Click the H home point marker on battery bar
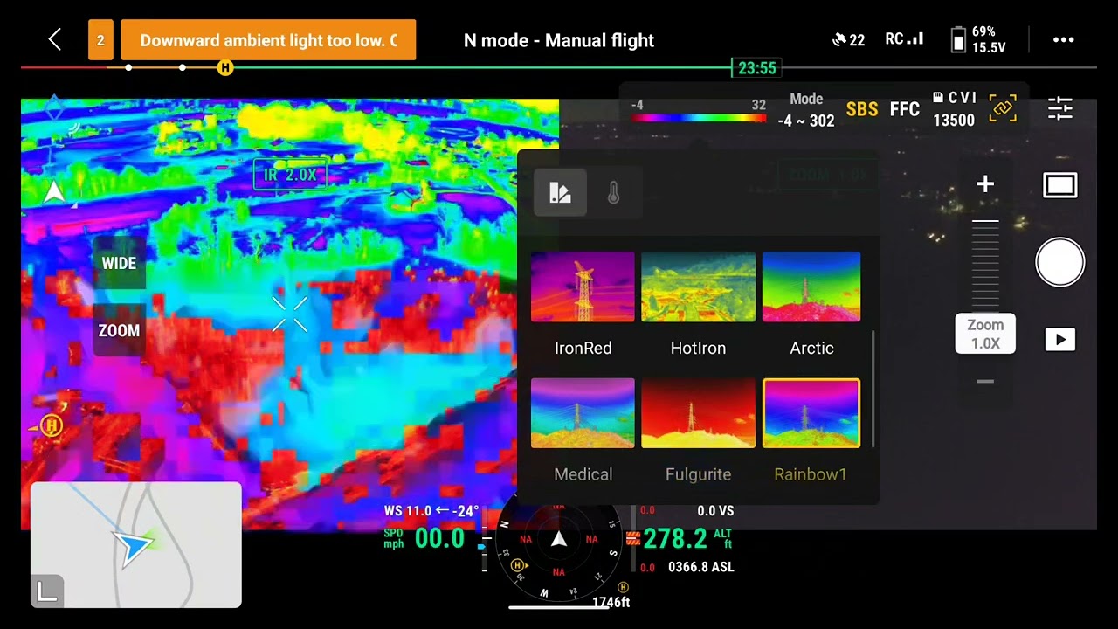 coord(225,67)
